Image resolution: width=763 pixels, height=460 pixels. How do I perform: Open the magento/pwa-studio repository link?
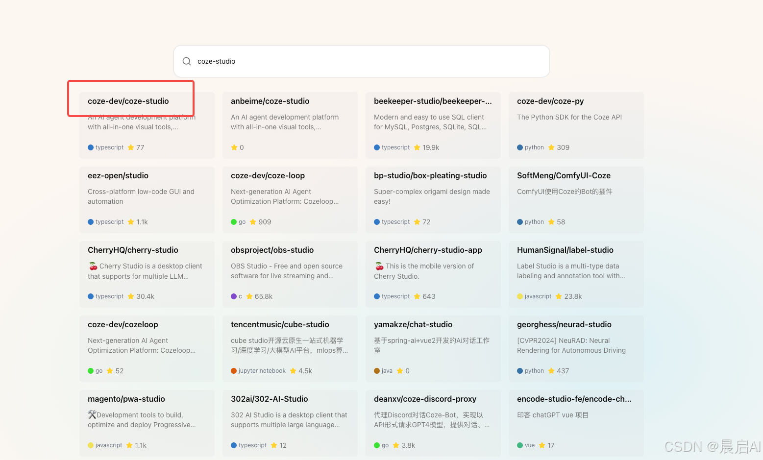tap(126, 399)
